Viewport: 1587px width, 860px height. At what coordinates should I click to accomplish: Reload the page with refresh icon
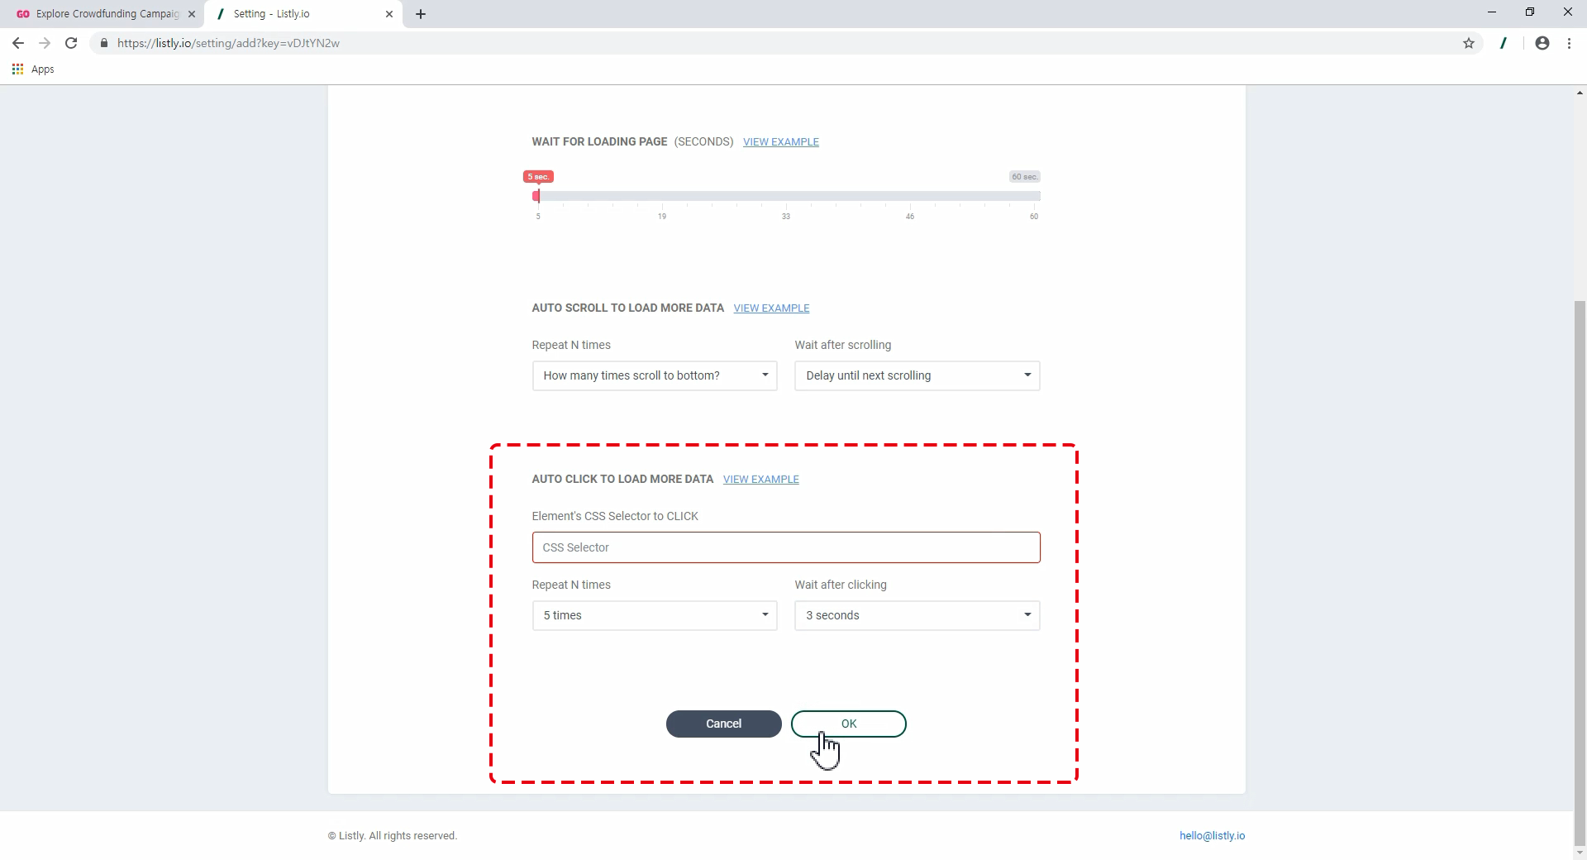tap(72, 43)
